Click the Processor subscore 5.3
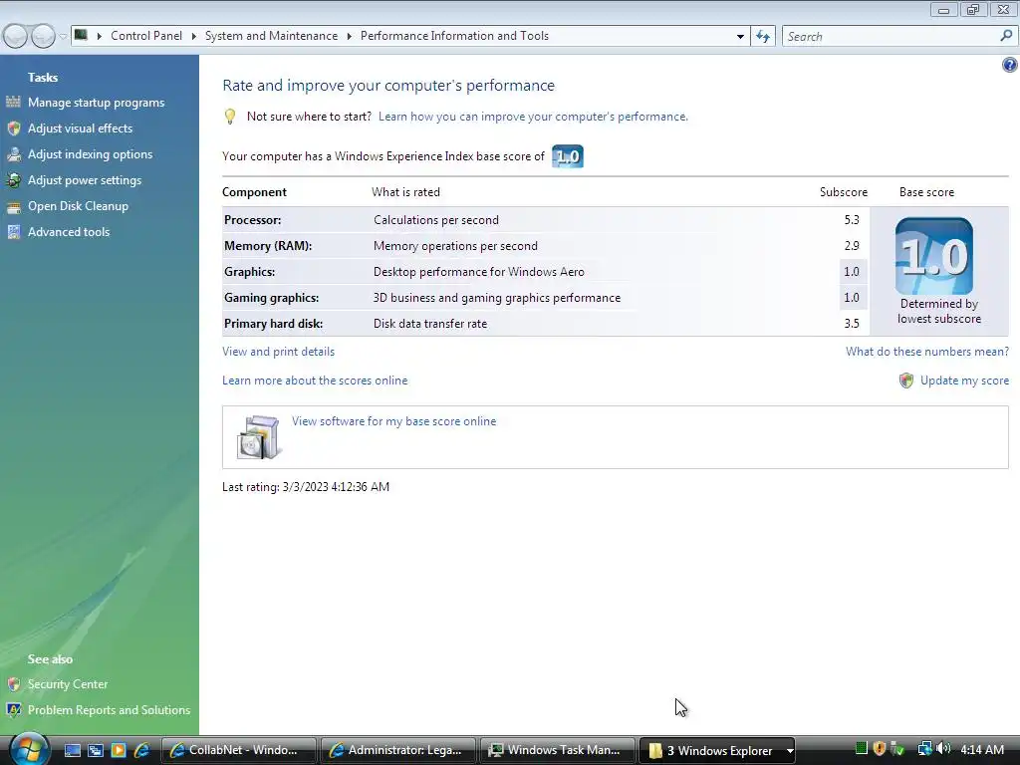This screenshot has width=1020, height=765. click(852, 220)
